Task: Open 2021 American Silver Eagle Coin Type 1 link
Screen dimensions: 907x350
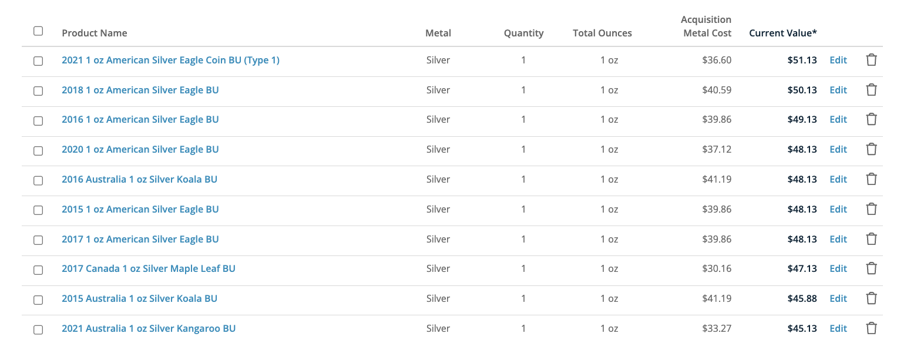Action: pos(170,60)
